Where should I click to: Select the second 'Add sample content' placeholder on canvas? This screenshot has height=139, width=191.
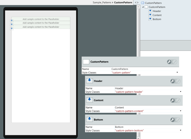click(41, 23)
